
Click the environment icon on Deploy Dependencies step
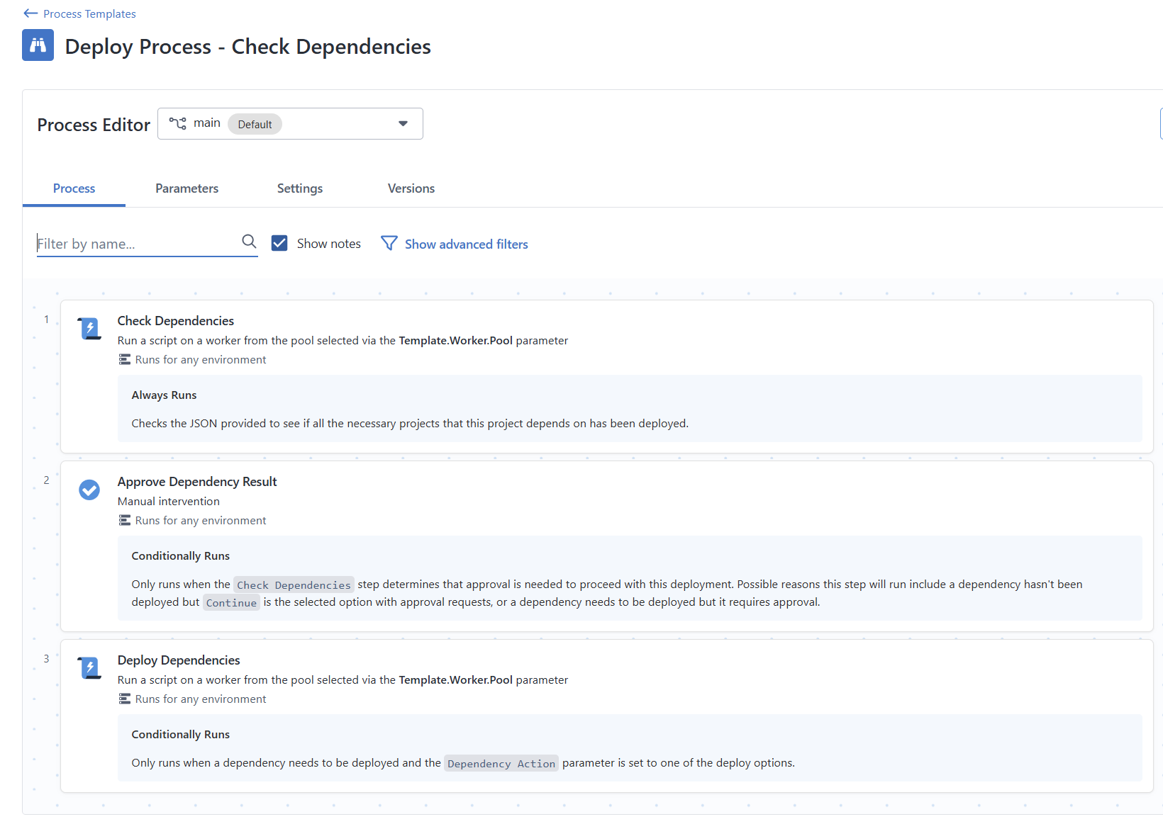click(124, 699)
